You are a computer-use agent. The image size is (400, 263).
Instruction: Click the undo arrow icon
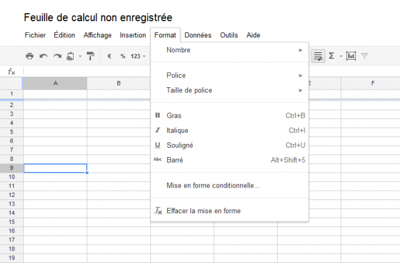pyautogui.click(x=43, y=56)
